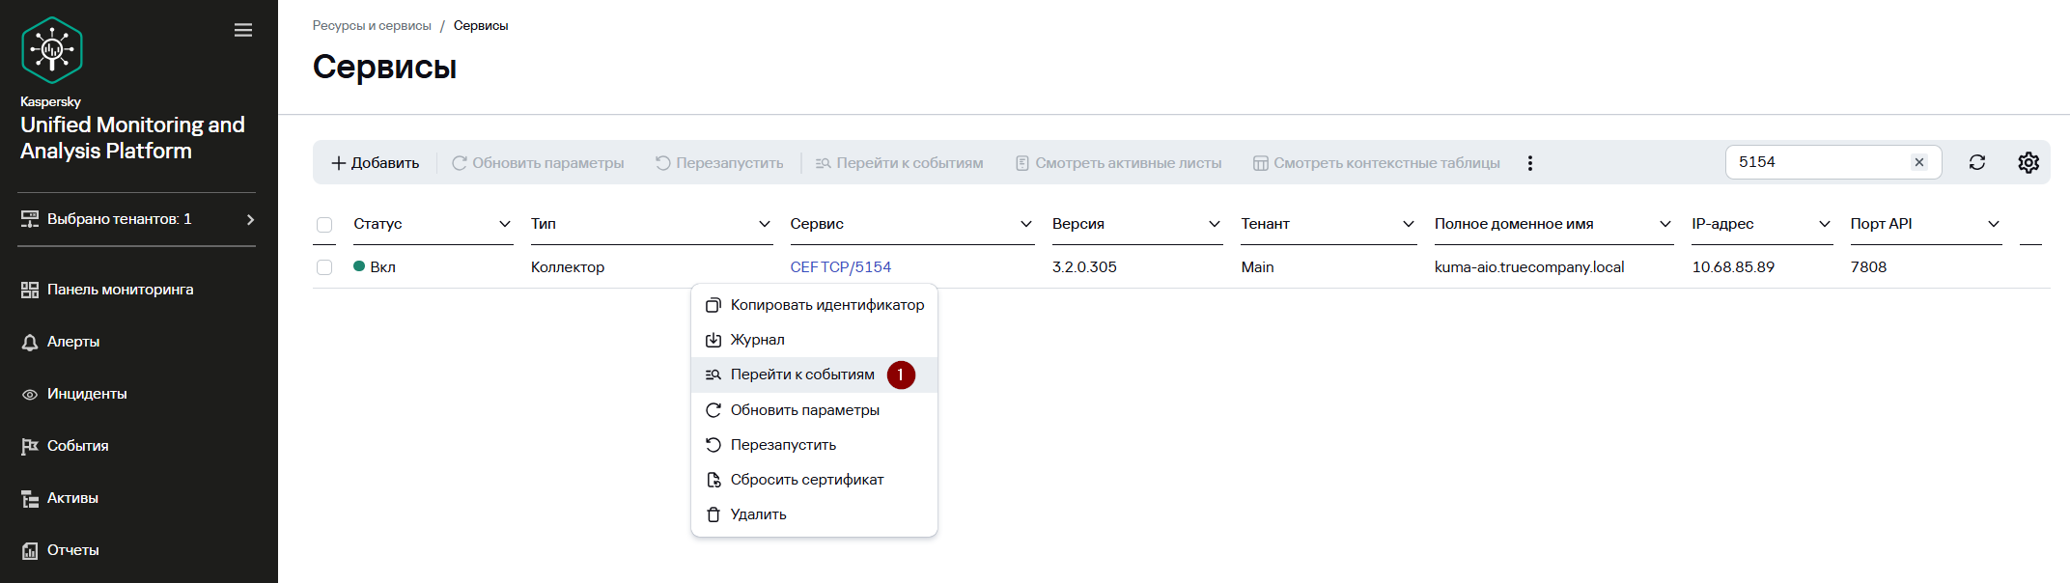
Task: Click Обновить параметры in the toolbar
Action: (x=538, y=163)
